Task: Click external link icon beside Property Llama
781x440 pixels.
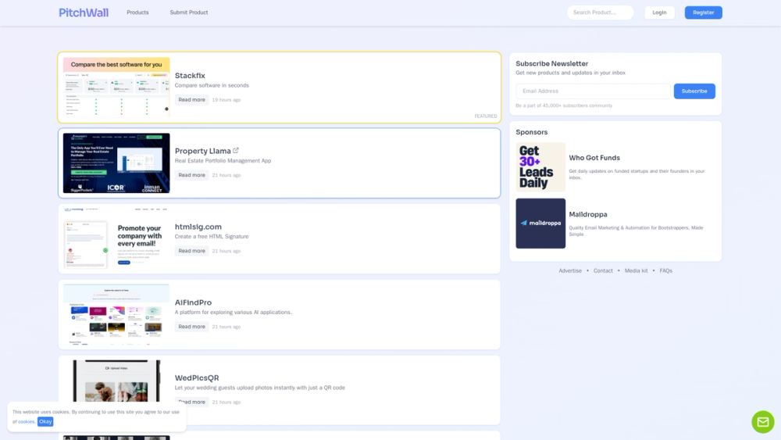Action: [236, 151]
